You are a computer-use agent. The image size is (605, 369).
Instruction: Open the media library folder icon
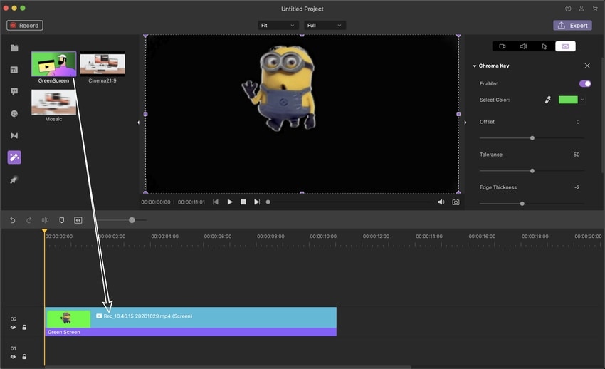(14, 48)
